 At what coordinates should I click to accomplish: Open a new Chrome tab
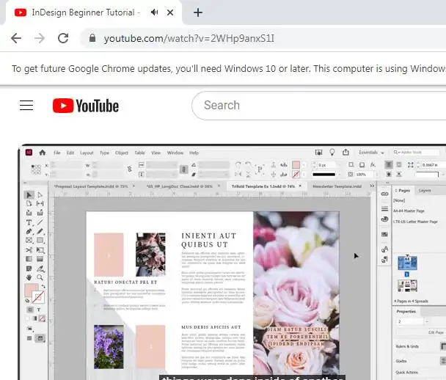(x=197, y=12)
